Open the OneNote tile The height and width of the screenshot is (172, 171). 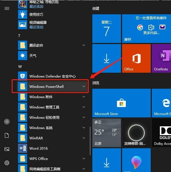pos(162,58)
